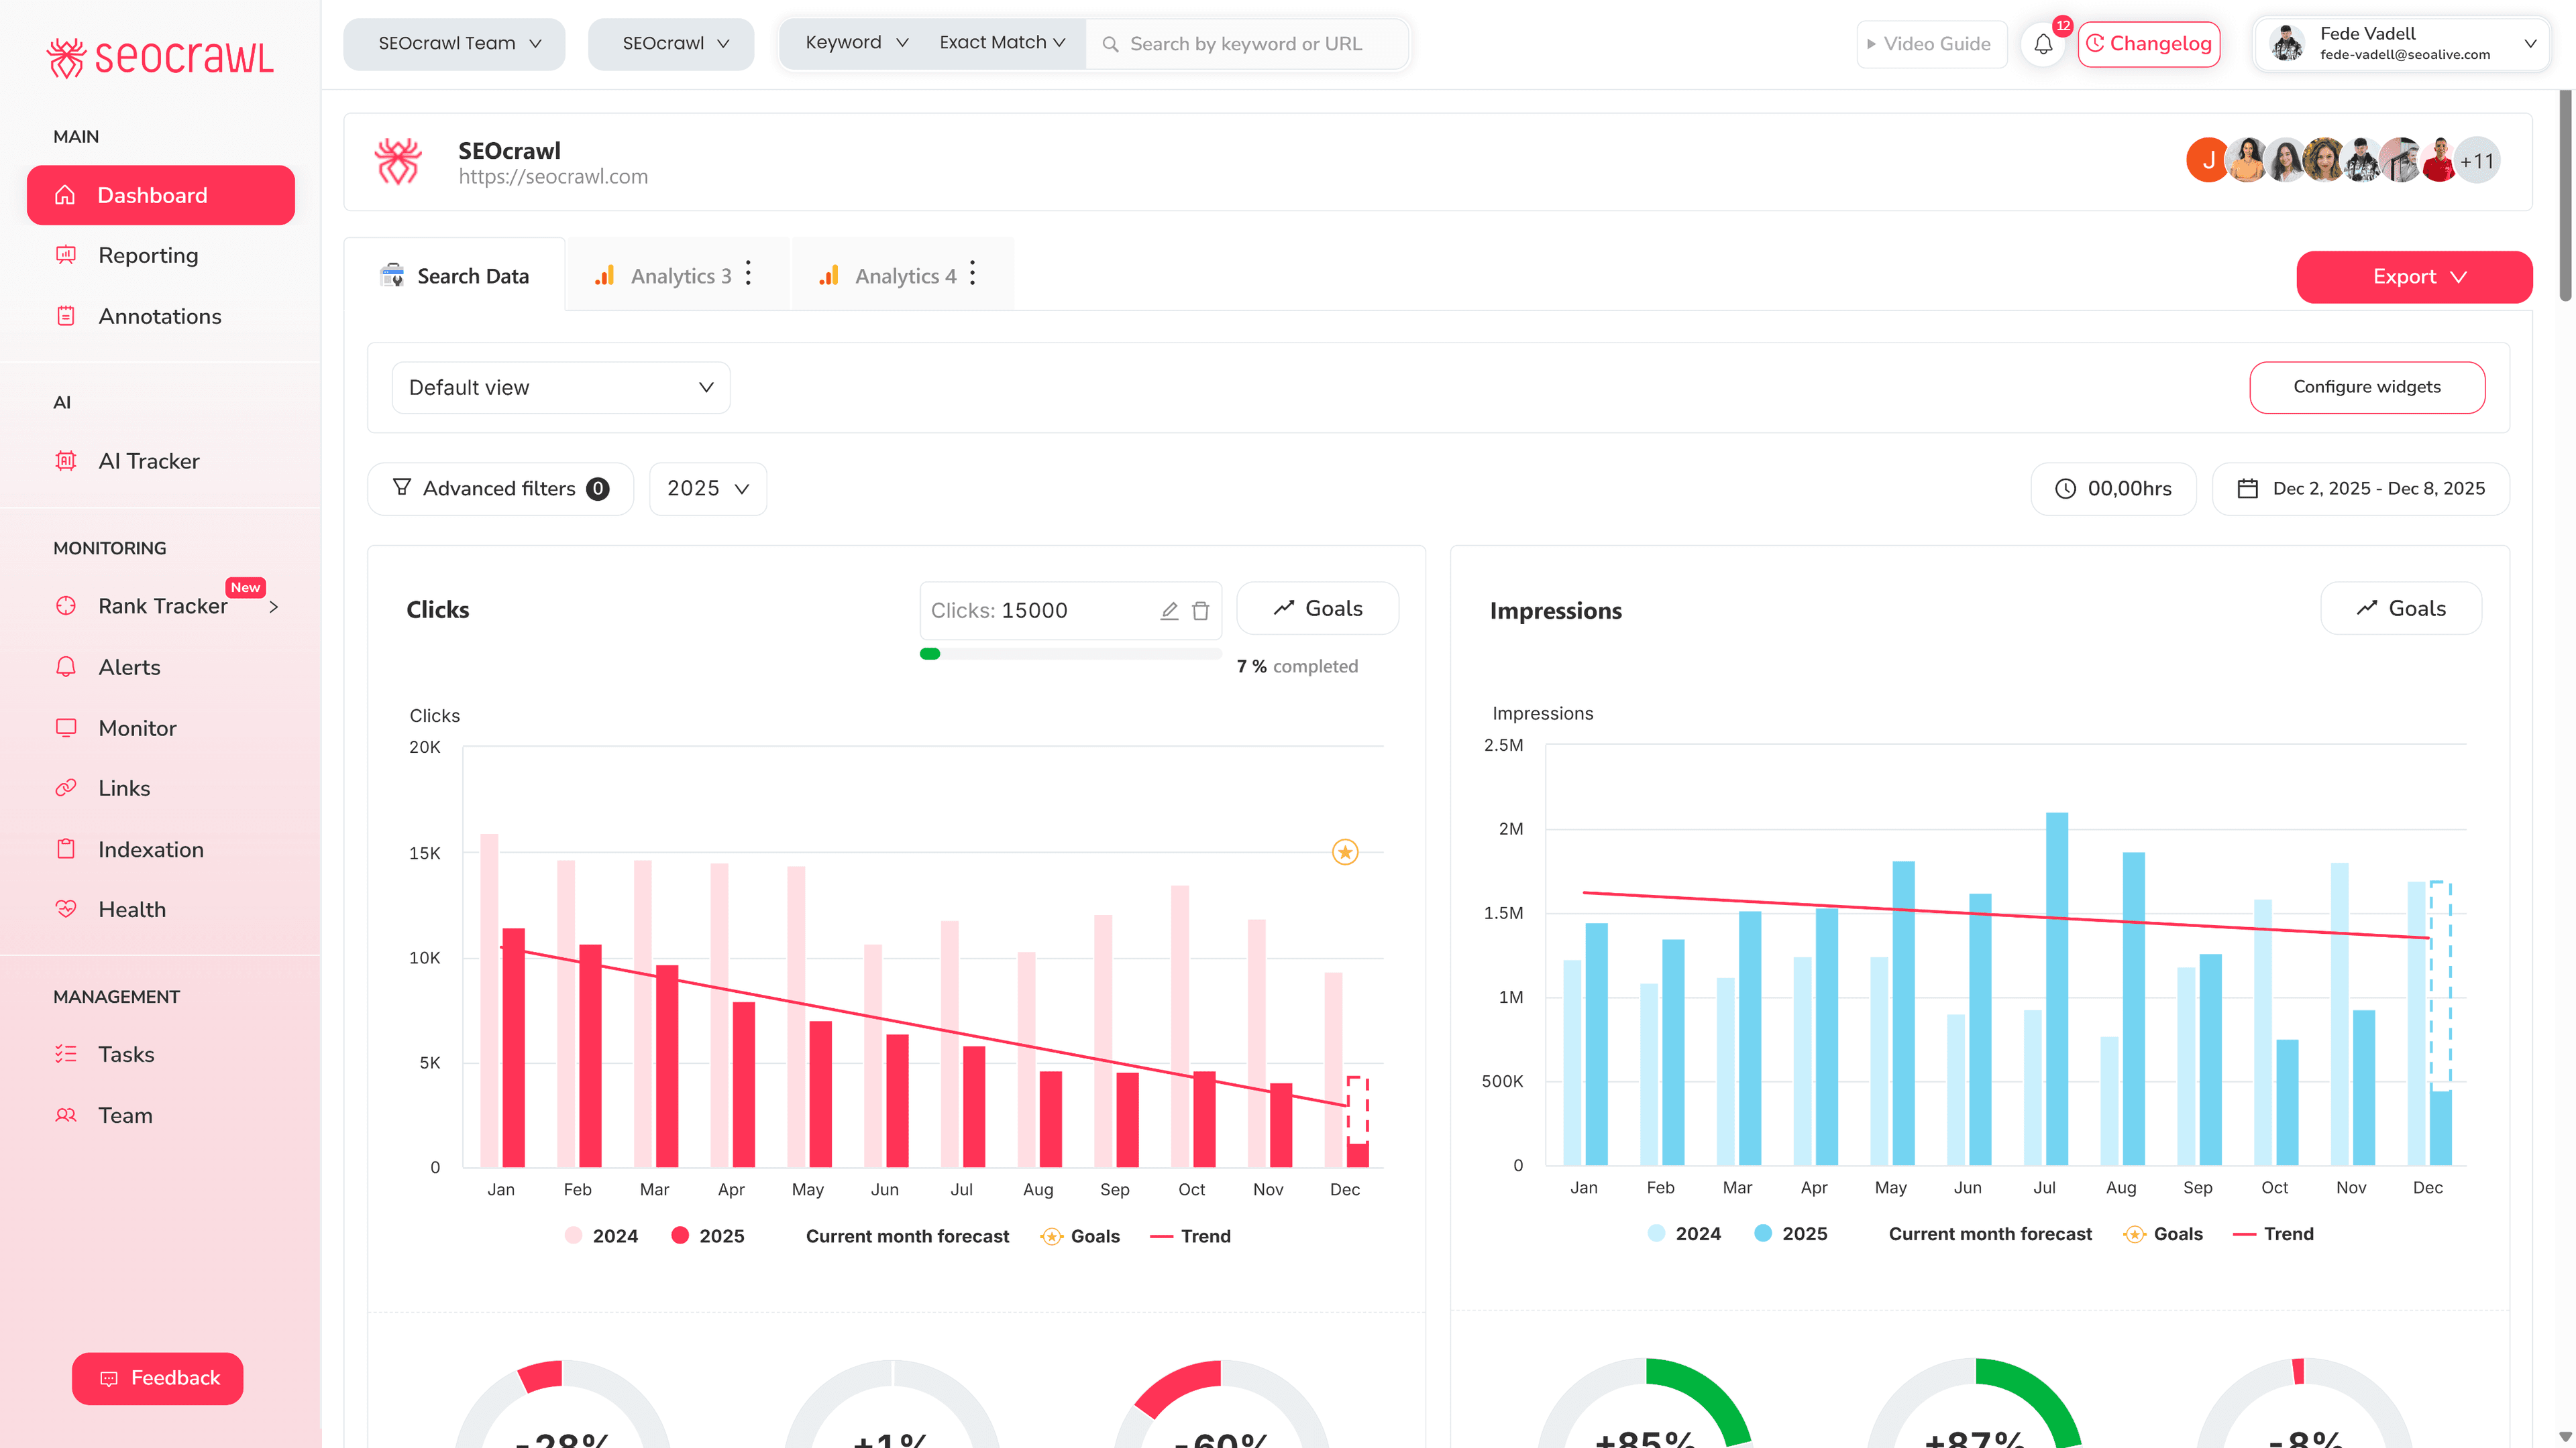The width and height of the screenshot is (2576, 1448).
Task: Toggle the Trend line in the Clicks chart
Action: [1190, 1236]
